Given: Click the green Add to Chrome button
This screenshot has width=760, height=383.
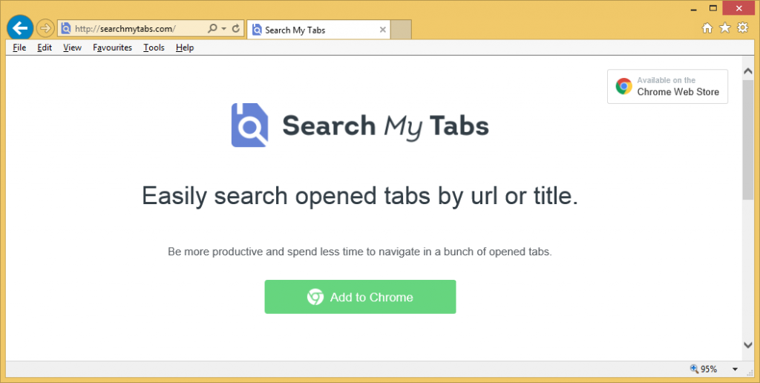Looking at the screenshot, I should (360, 297).
